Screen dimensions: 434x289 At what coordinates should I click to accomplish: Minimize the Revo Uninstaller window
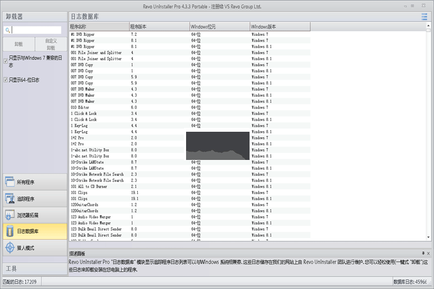click(x=405, y=6)
